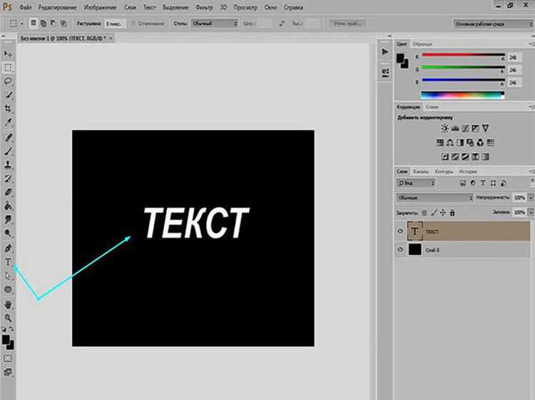Add a Photo Filter adjustment
This screenshot has height=400, width=535.
coord(470,142)
